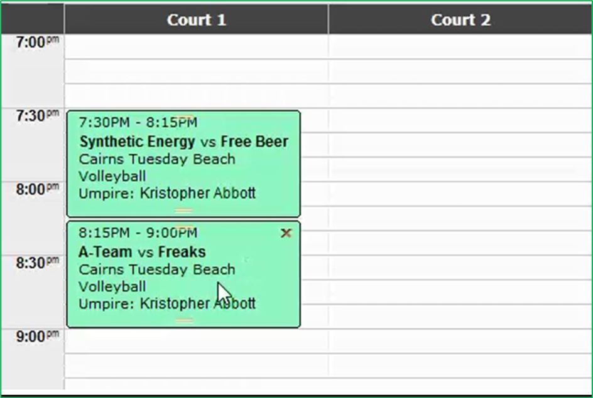
Task: Click the 8:30pm time label
Action: (x=38, y=263)
